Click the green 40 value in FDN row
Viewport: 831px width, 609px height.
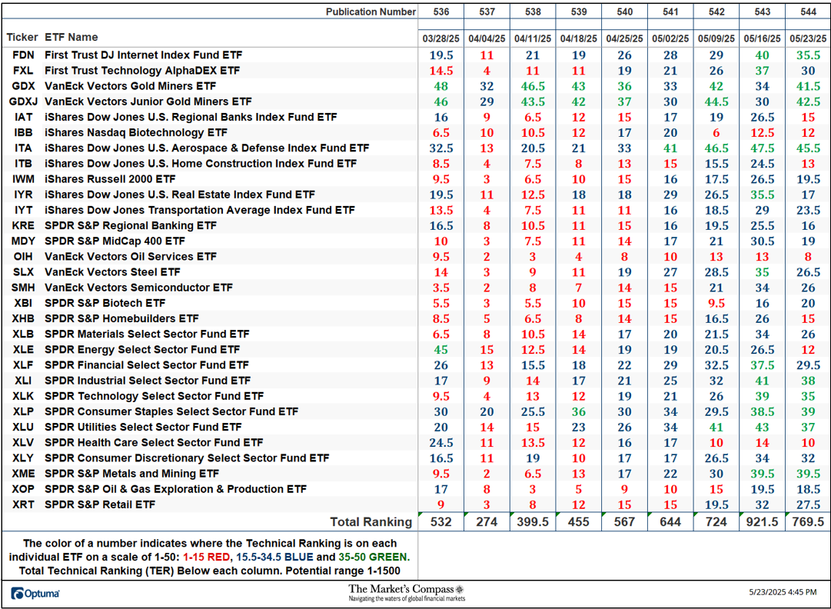[x=761, y=55]
